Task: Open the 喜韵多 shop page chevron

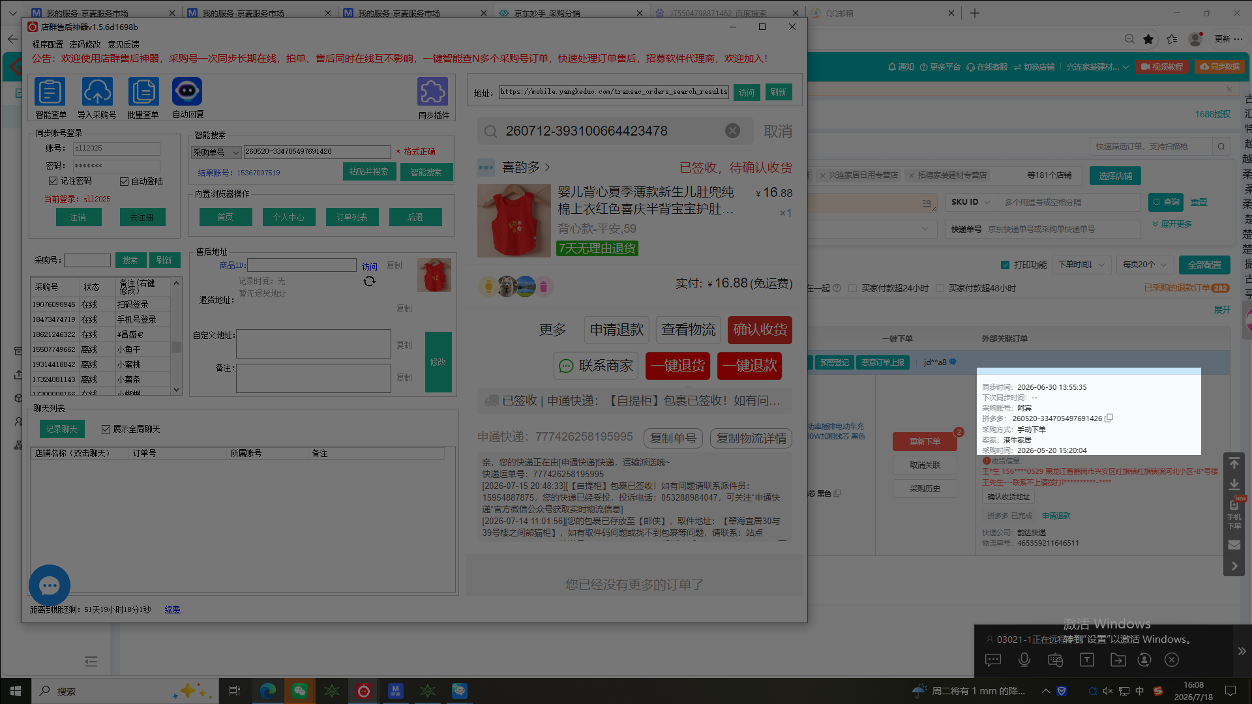Action: coord(547,168)
